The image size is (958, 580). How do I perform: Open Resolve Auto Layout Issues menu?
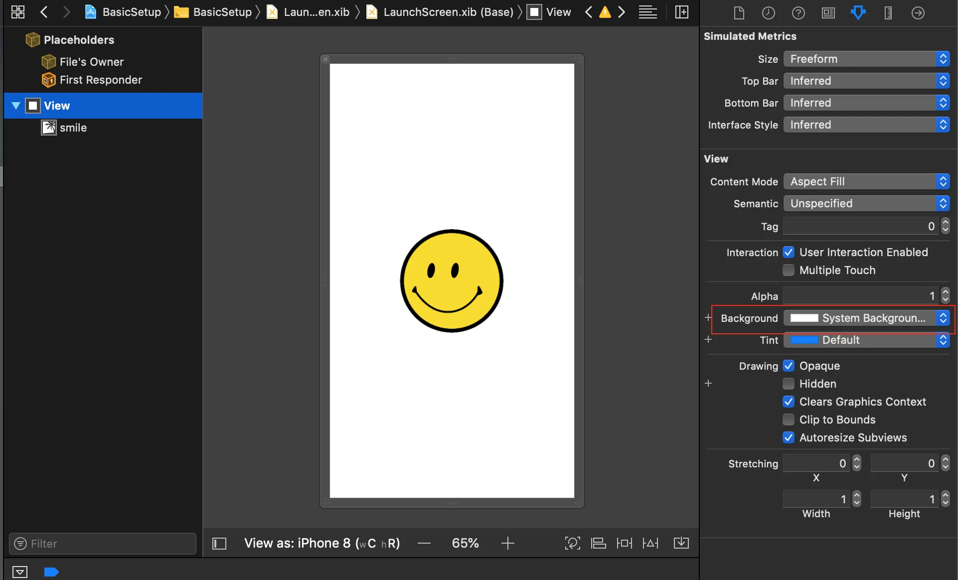(x=650, y=543)
